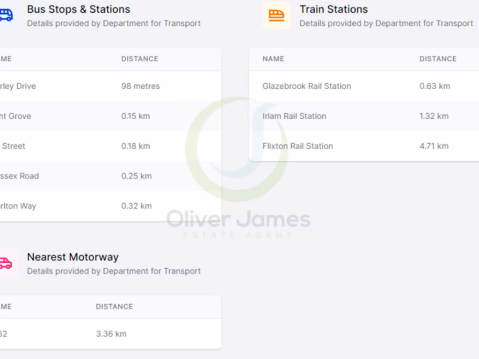Click the Oliver James circular logo watermark
479x359 pixels.
[237, 149]
